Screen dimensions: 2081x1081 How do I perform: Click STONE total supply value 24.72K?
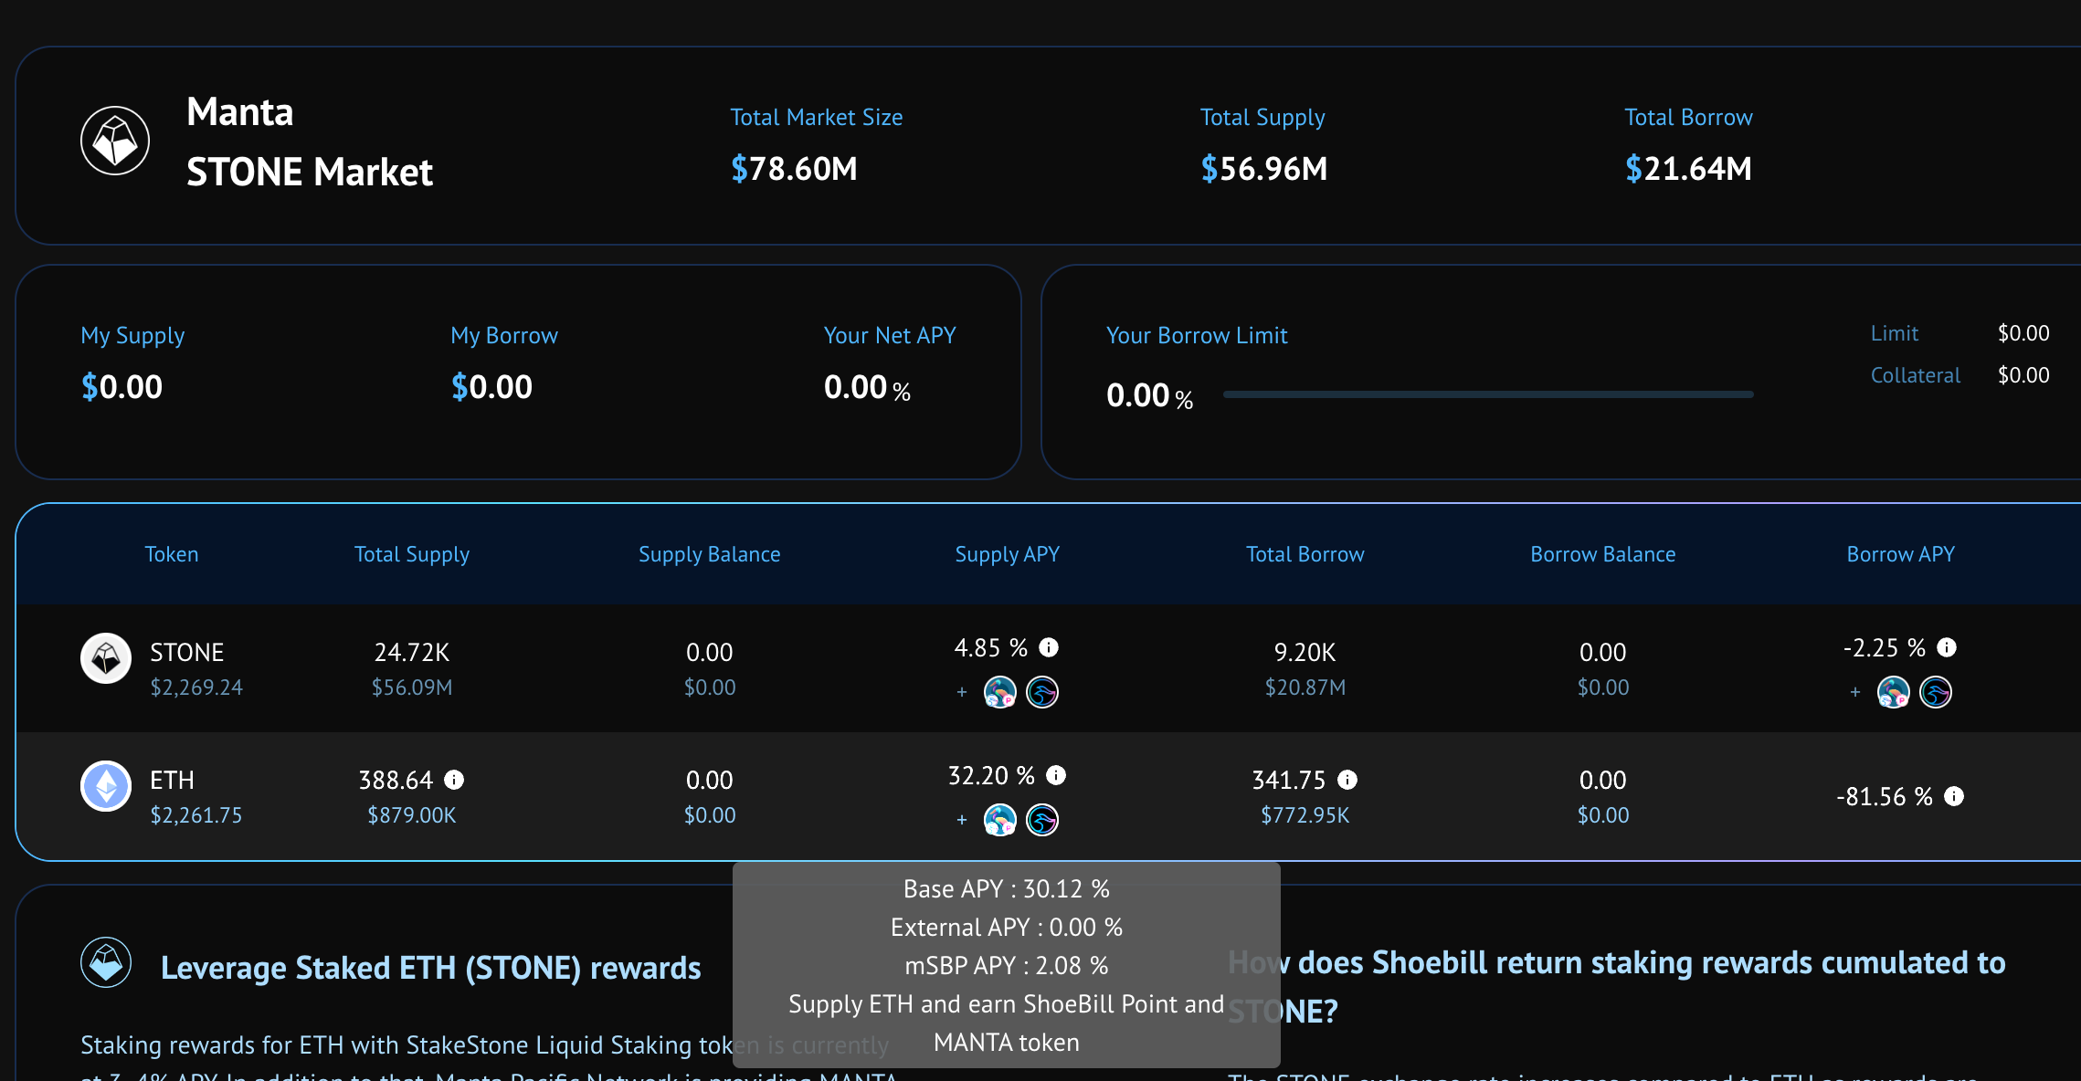pos(412,653)
